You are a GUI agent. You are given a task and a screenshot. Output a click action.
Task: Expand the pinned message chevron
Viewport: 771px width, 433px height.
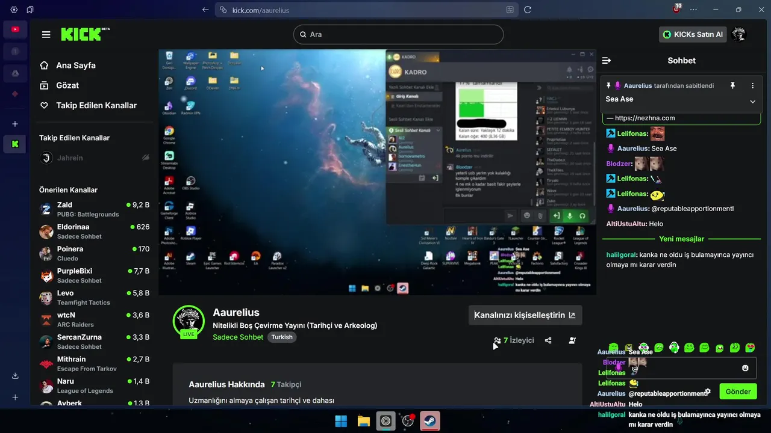752,102
